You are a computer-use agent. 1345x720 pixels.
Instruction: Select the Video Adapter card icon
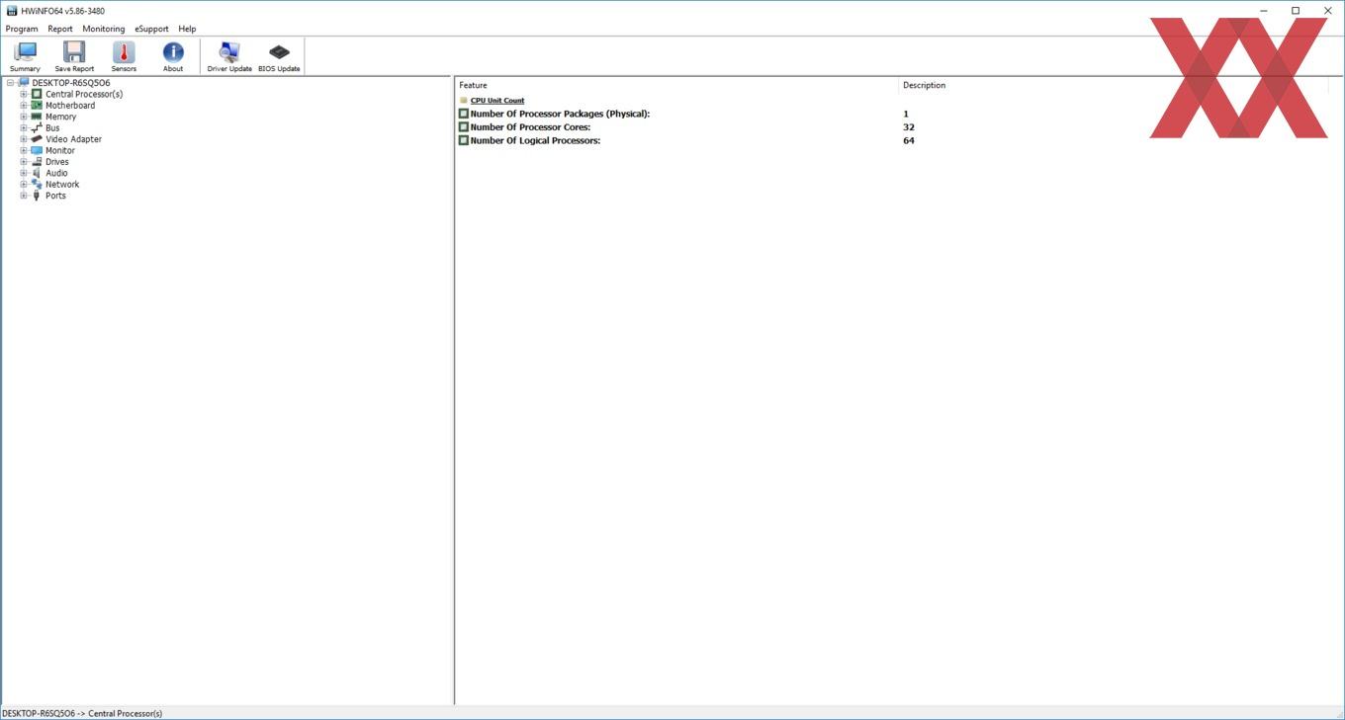37,139
